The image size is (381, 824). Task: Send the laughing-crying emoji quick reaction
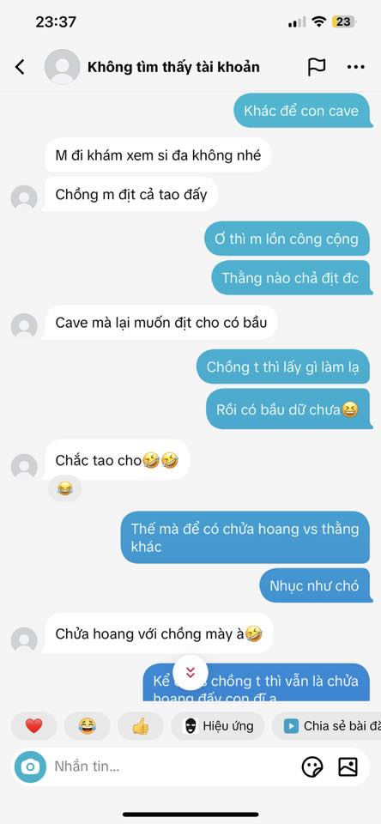tap(88, 726)
